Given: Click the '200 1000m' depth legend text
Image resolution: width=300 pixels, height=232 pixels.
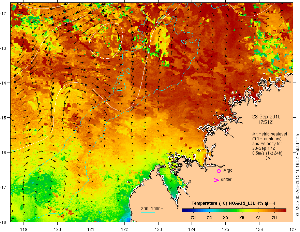Looking at the screenshot, I should tap(152, 209).
